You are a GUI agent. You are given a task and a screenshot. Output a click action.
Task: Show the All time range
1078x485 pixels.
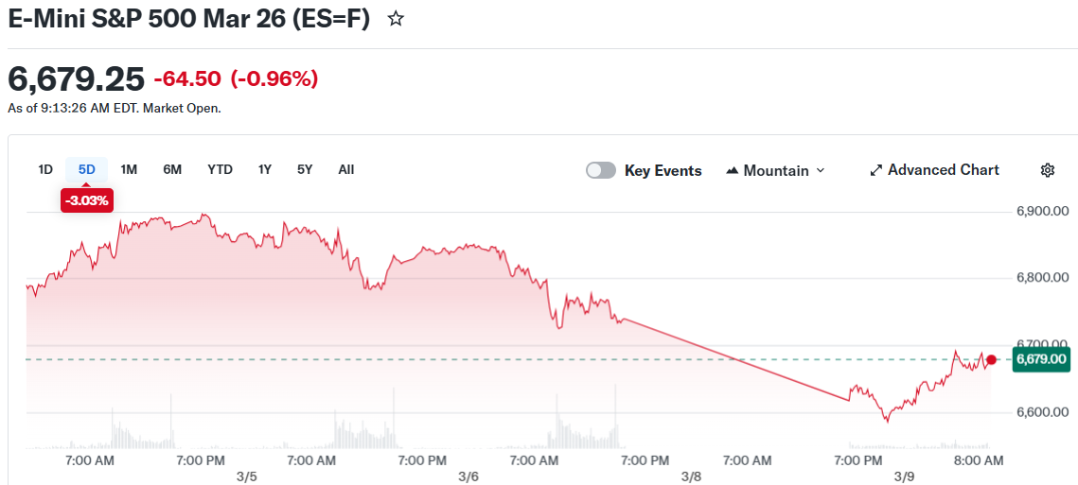(x=346, y=169)
